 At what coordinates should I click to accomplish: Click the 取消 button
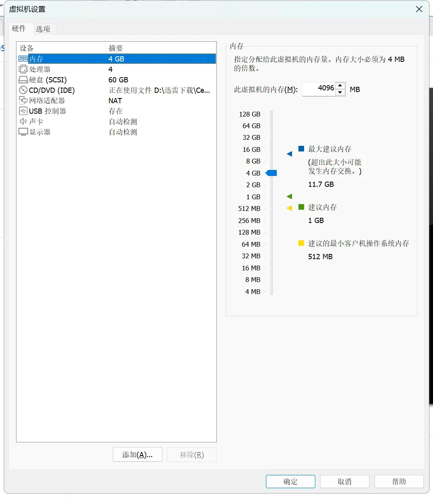tap(345, 481)
